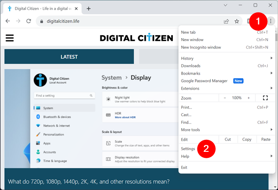Screen dimensions: 278x190
Task: Select the LATEST tab on the page
Action: click(69, 57)
